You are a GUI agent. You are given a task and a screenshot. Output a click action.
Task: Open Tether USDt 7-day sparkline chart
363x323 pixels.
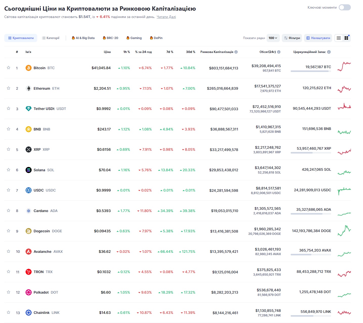pyautogui.click(x=344, y=106)
